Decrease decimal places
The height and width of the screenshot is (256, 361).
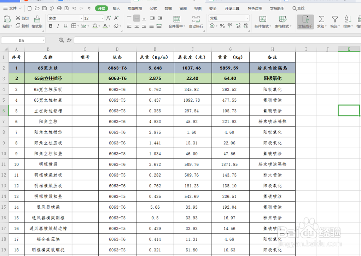tap(246, 26)
